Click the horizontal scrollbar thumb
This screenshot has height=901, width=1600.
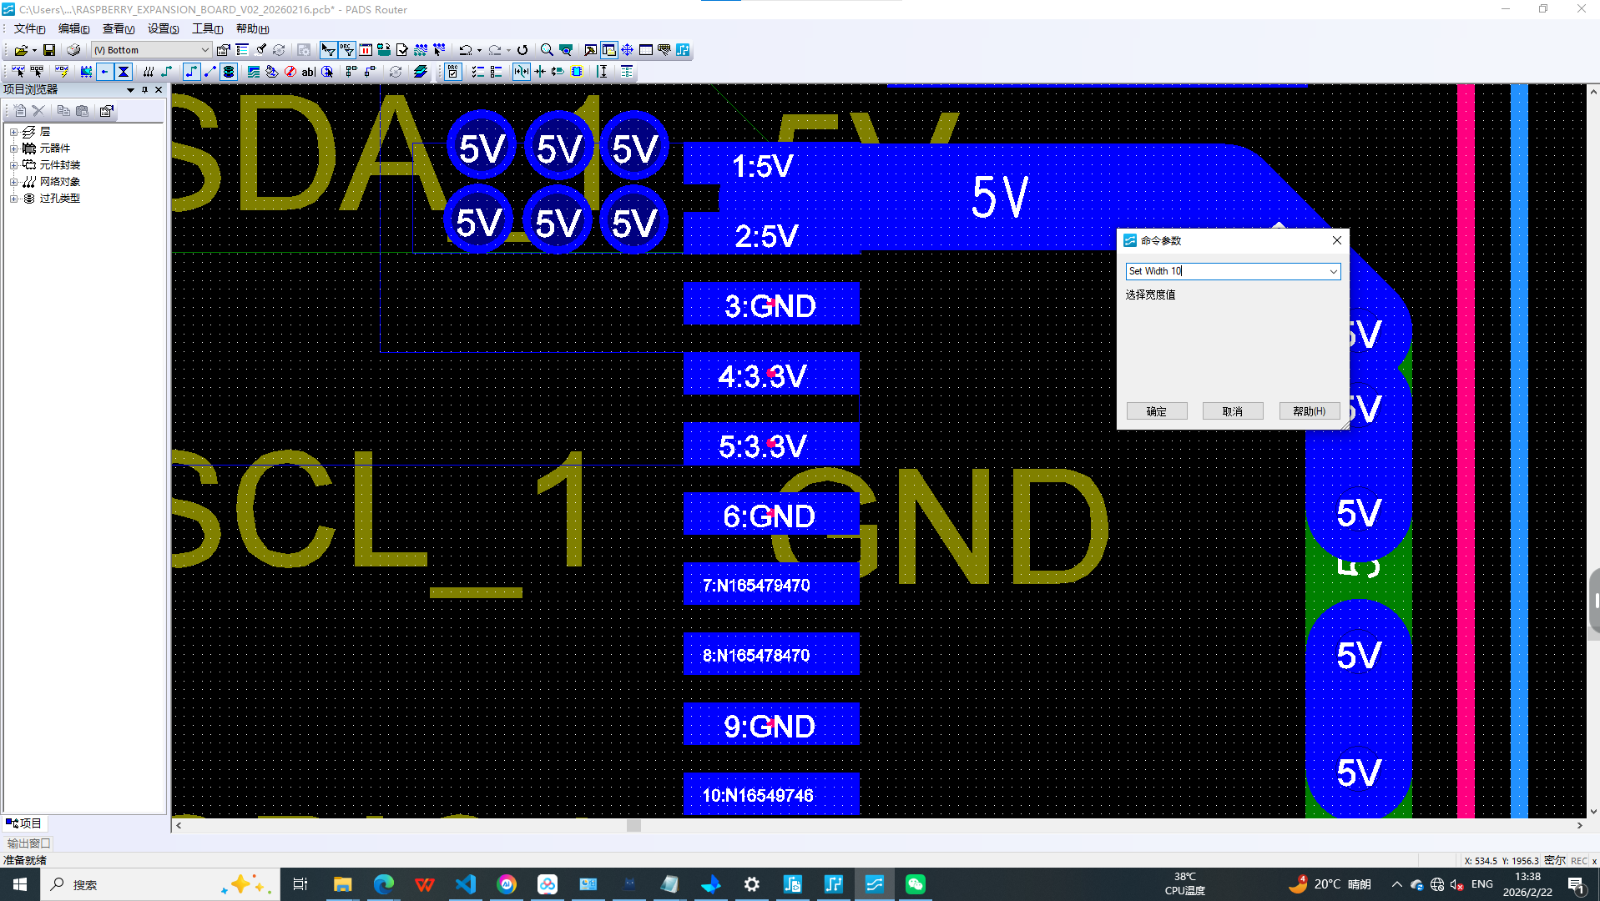coord(634,825)
